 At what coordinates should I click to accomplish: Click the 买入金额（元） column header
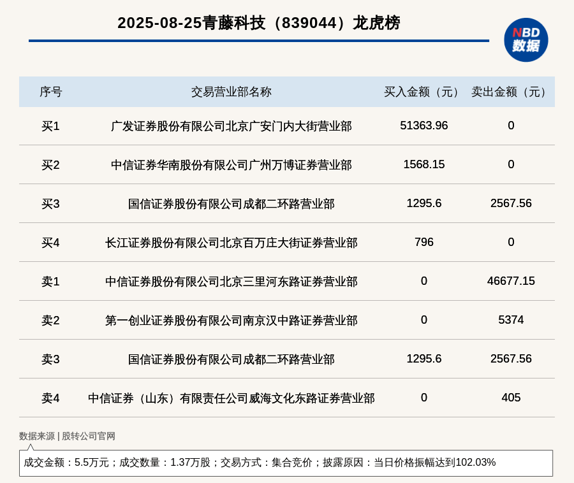[x=424, y=92]
